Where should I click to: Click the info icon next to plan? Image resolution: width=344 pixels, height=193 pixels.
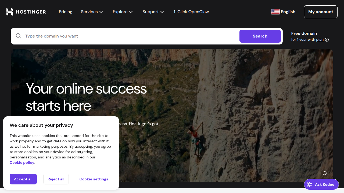(x=327, y=40)
